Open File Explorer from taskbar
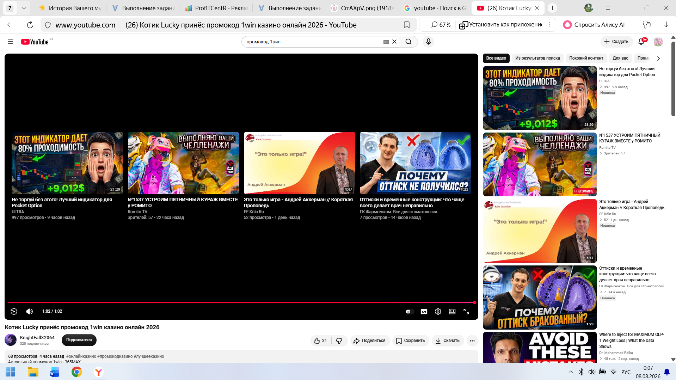676x380 pixels. pyautogui.click(x=33, y=372)
